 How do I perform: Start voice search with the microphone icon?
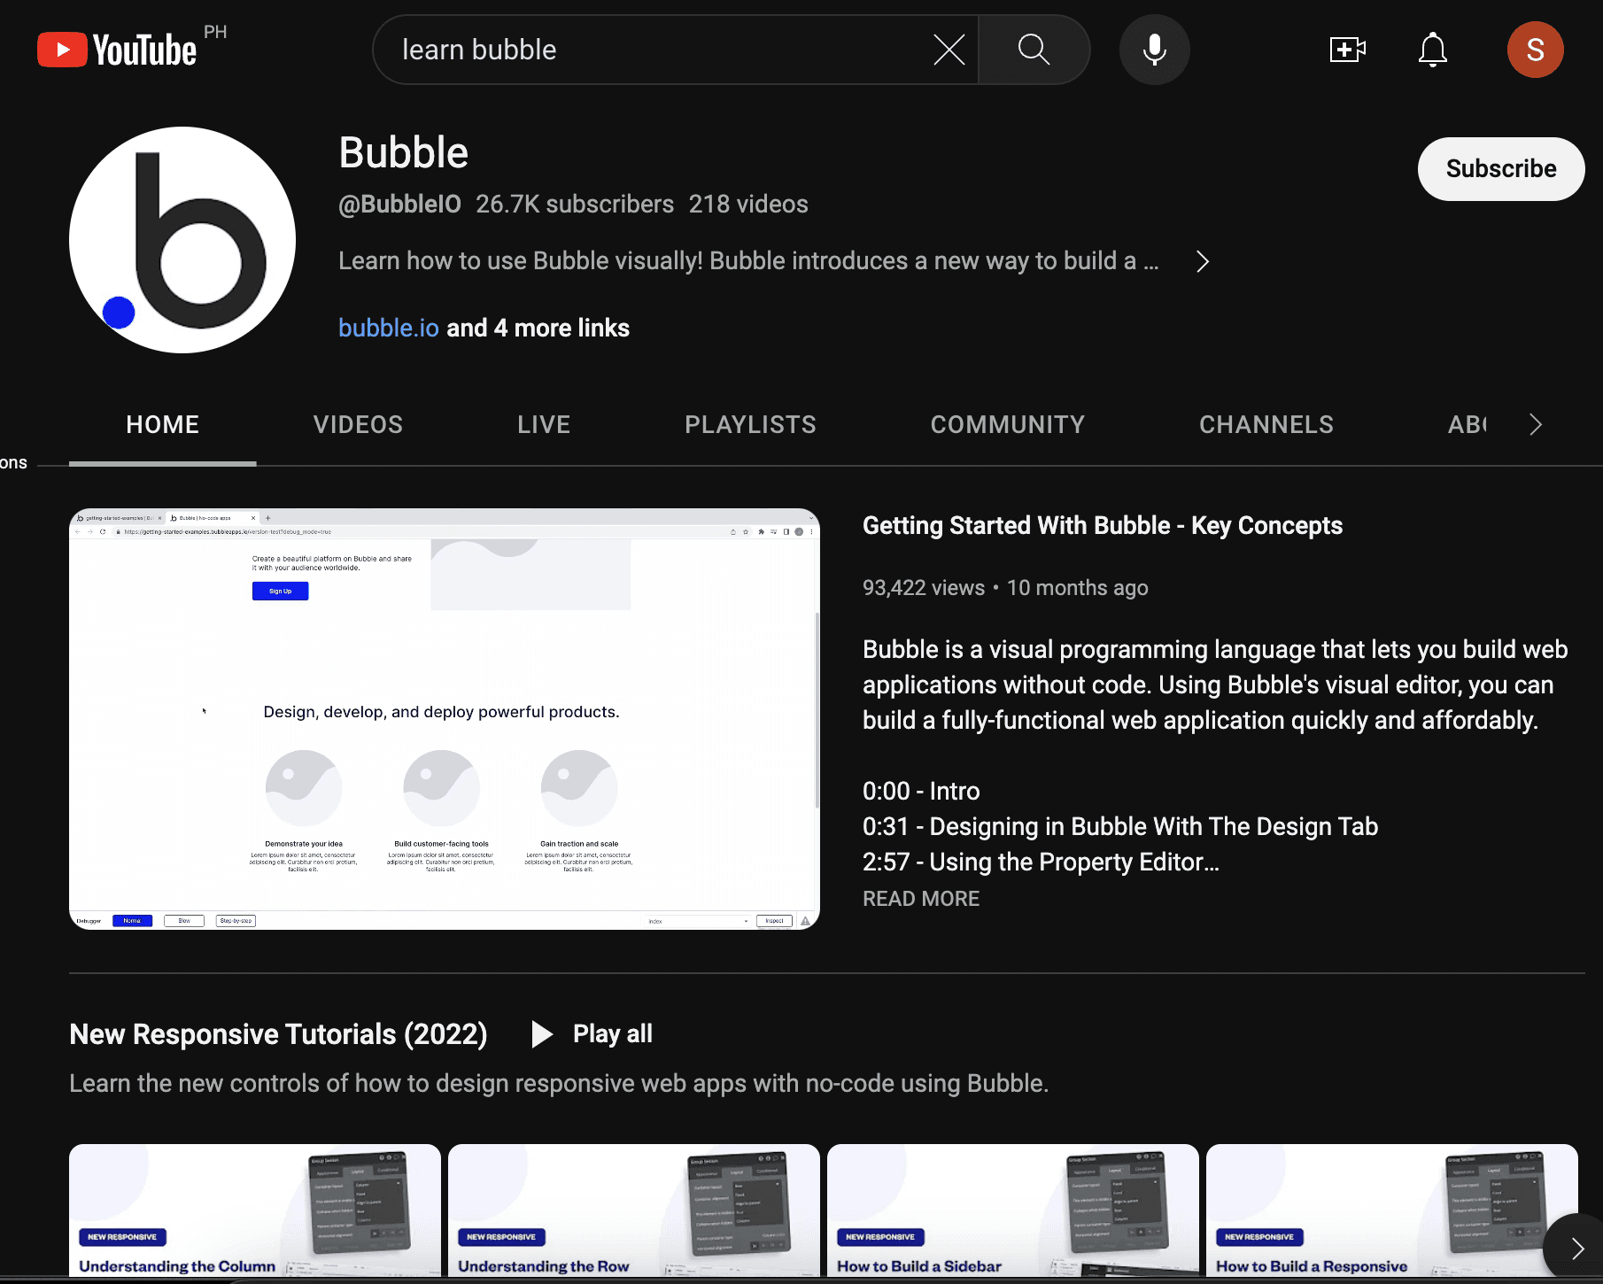click(1154, 50)
